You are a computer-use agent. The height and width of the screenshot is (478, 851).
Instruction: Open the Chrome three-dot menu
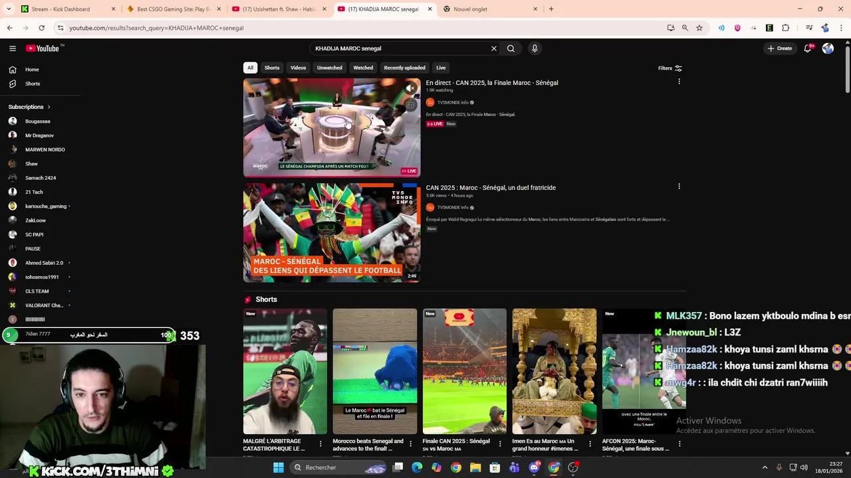842,28
